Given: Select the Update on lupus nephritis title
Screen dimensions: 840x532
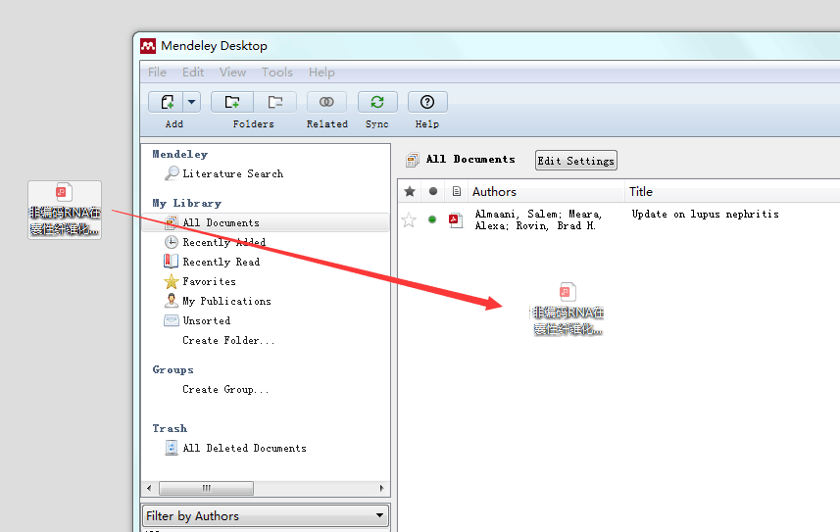Looking at the screenshot, I should [x=705, y=214].
